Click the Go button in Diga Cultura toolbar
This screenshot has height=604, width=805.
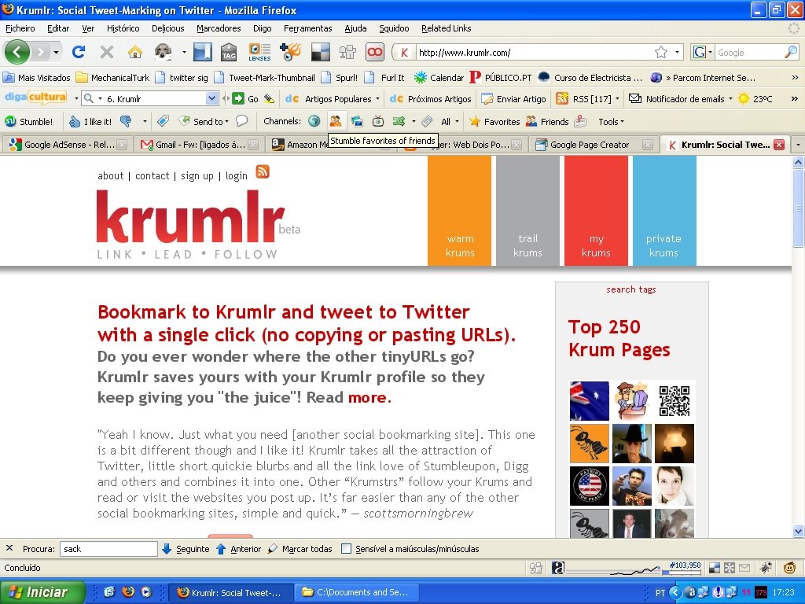pos(245,98)
